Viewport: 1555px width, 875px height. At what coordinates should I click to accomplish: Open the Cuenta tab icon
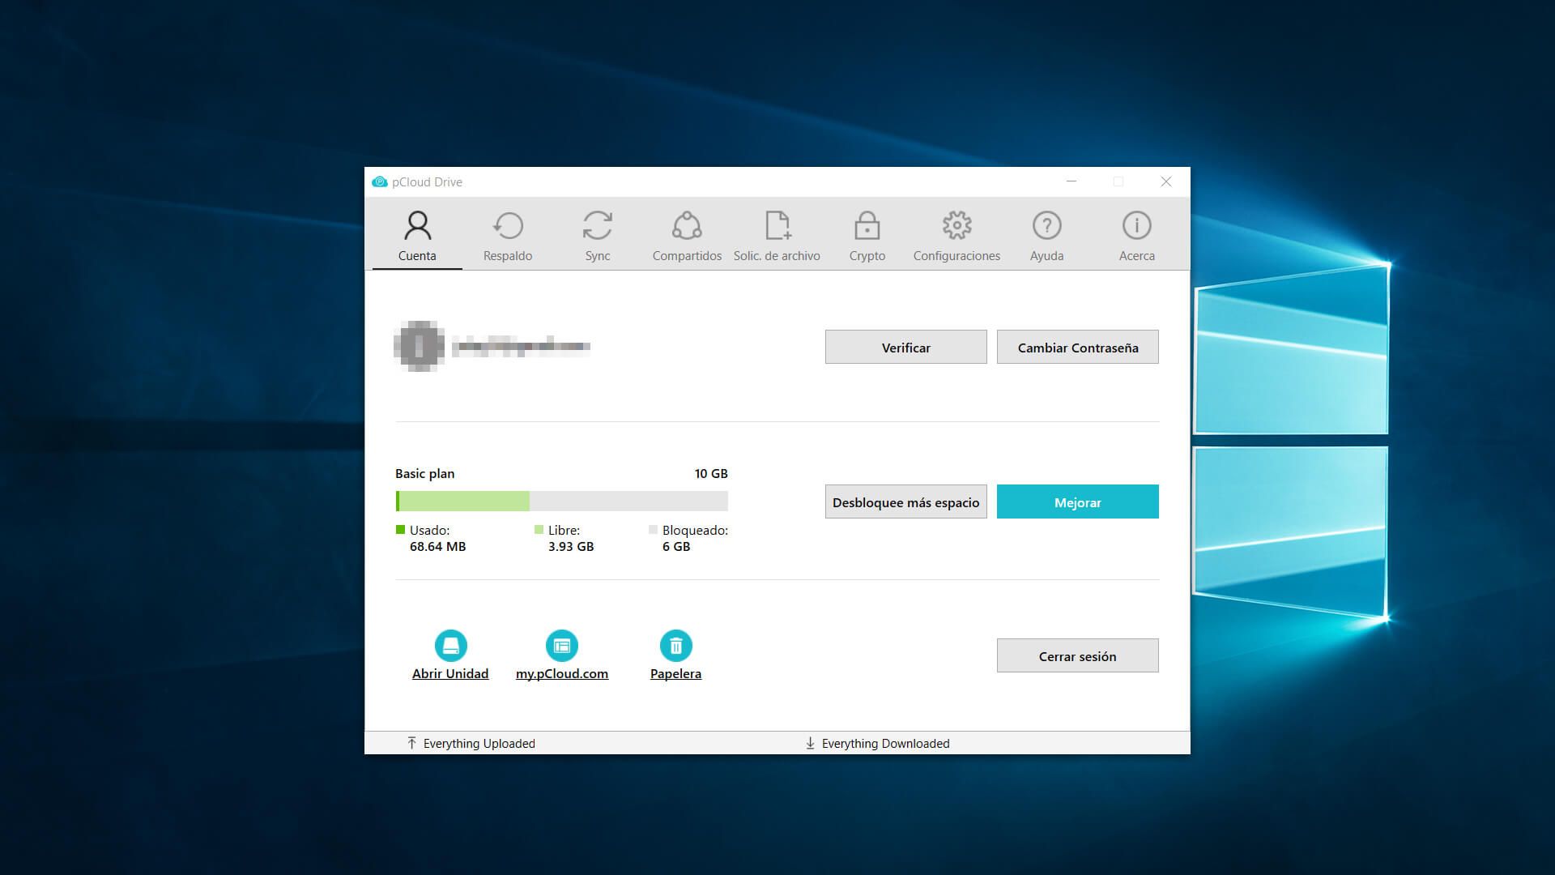tap(417, 225)
